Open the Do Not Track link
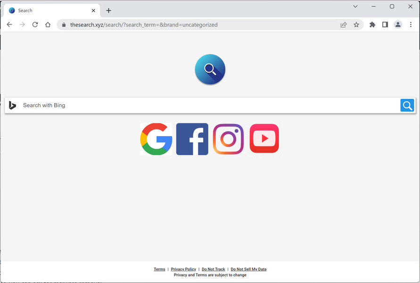This screenshot has height=283, width=420. coord(214,269)
